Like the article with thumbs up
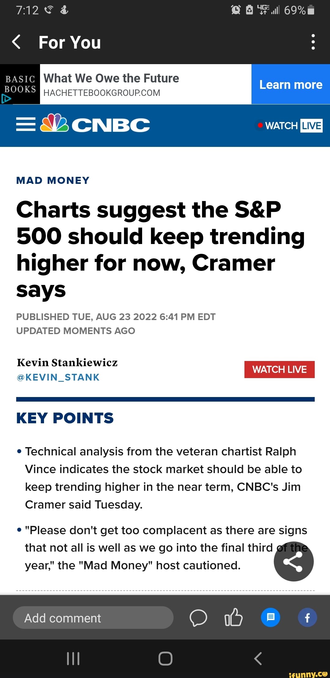Viewport: 330px width, 678px height. [233, 617]
